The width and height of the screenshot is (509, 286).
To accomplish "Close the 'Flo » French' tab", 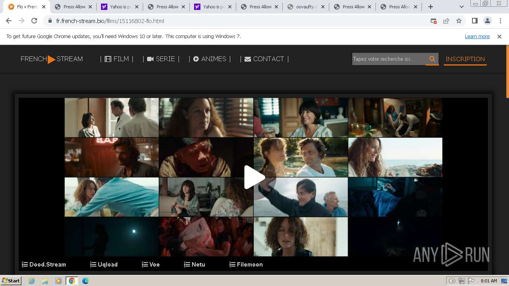I will [43, 7].
